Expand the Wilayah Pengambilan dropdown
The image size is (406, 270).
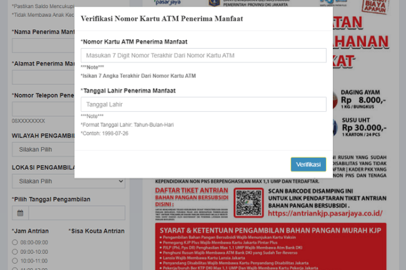[x=68, y=149]
